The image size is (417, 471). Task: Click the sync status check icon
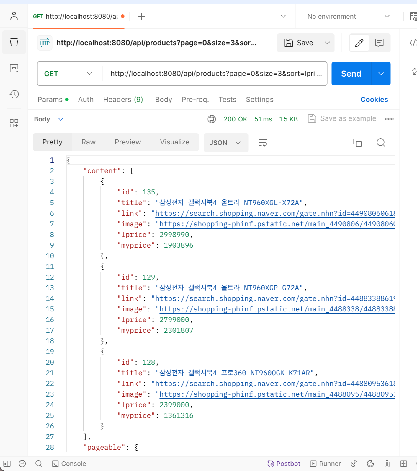(22, 464)
